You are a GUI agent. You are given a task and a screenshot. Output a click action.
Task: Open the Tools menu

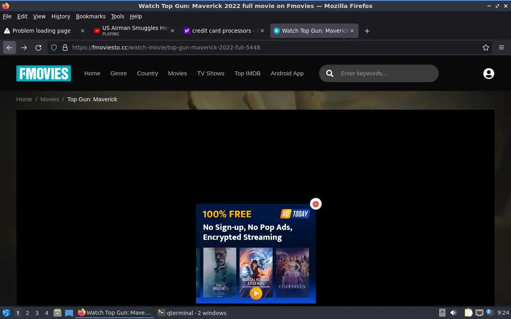(118, 16)
